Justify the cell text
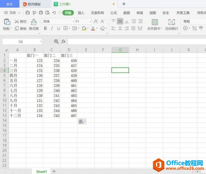 [133, 28]
